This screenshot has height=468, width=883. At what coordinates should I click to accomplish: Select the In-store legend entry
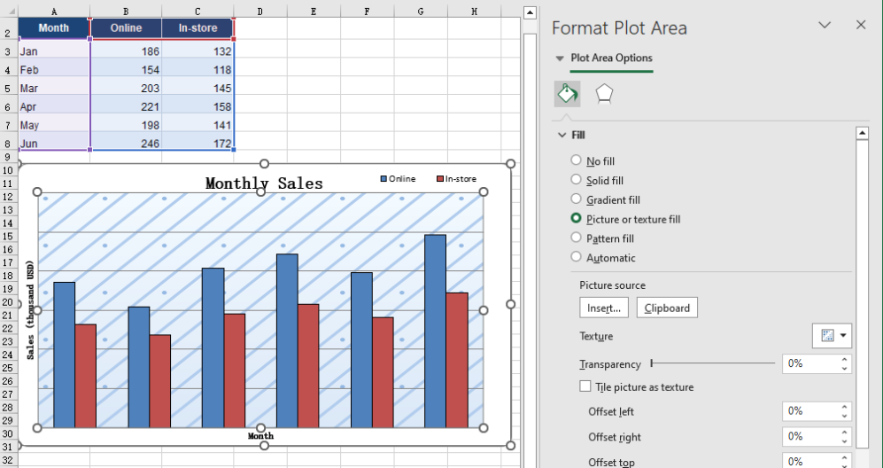pos(457,179)
